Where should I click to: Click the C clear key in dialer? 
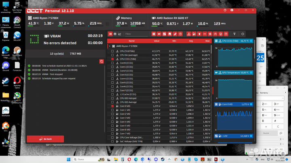pos(278,127)
